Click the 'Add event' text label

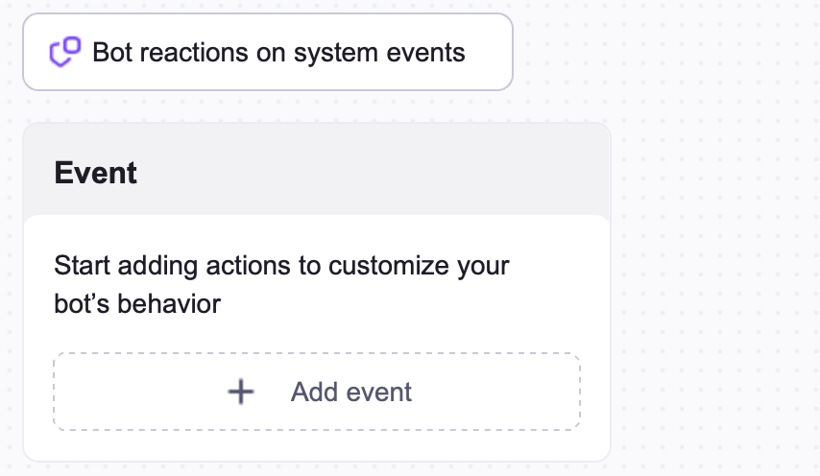tap(351, 392)
